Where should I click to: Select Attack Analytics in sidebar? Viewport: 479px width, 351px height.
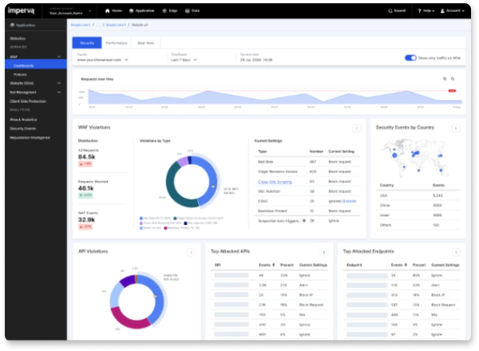[24, 120]
